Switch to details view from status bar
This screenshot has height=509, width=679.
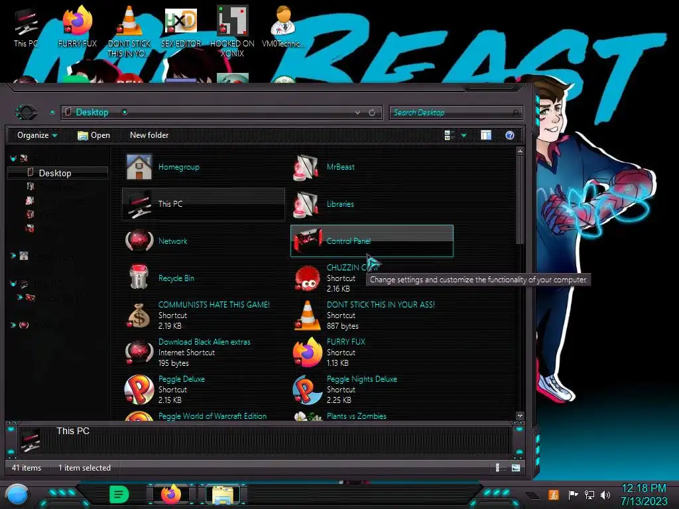(497, 467)
